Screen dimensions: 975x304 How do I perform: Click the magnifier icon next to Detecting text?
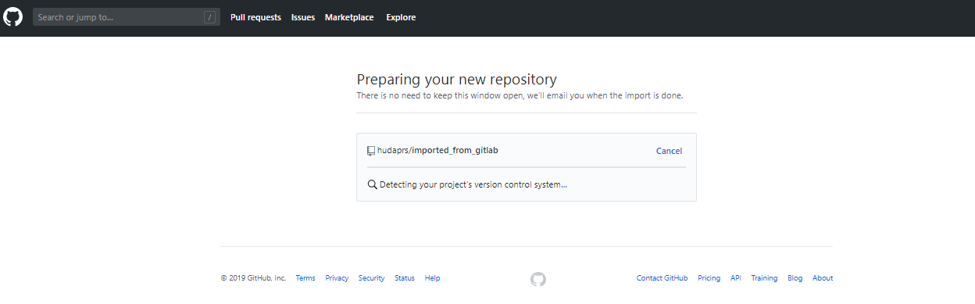click(x=372, y=185)
